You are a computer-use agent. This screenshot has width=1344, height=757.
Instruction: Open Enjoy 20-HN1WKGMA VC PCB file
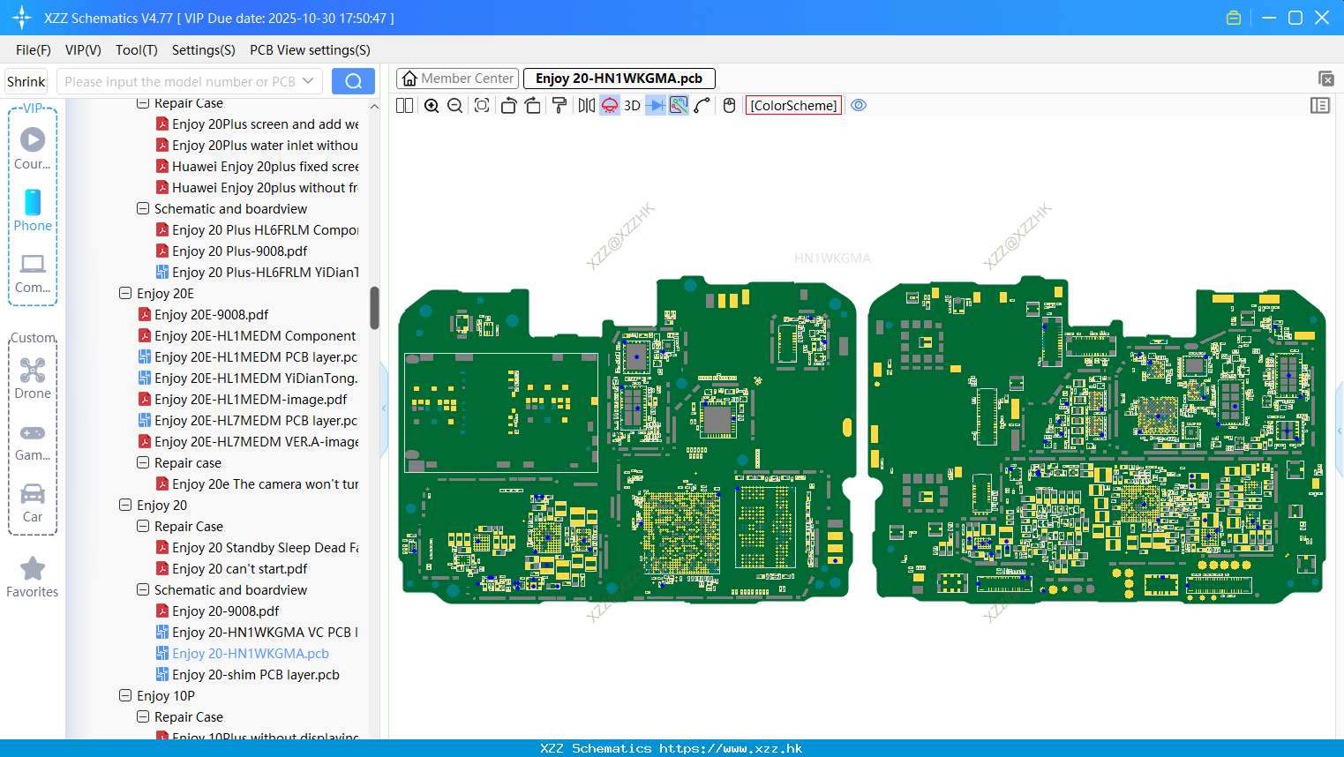tap(265, 633)
